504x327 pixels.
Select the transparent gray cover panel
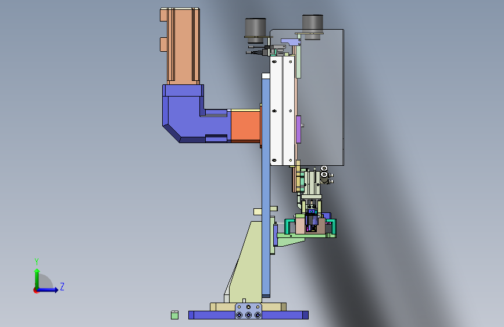tap(321, 97)
